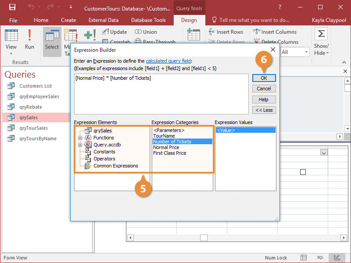Follow the calculated query field link
Screen dimensions: 351x263
(x=168, y=61)
